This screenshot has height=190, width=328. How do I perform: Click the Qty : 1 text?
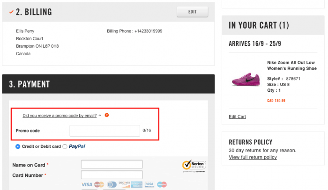coord(274,90)
